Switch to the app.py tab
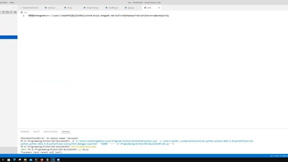This screenshot has height=162, width=288. pos(131,8)
